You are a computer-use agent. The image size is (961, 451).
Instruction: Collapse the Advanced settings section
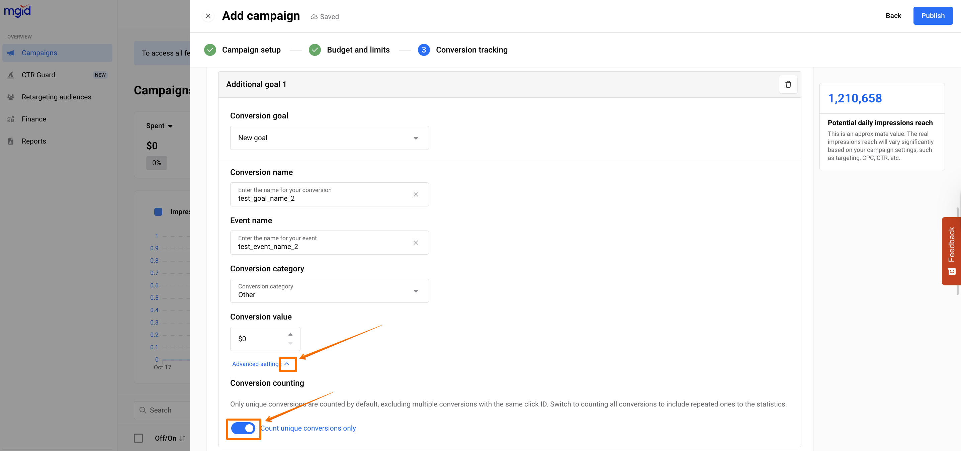point(286,364)
